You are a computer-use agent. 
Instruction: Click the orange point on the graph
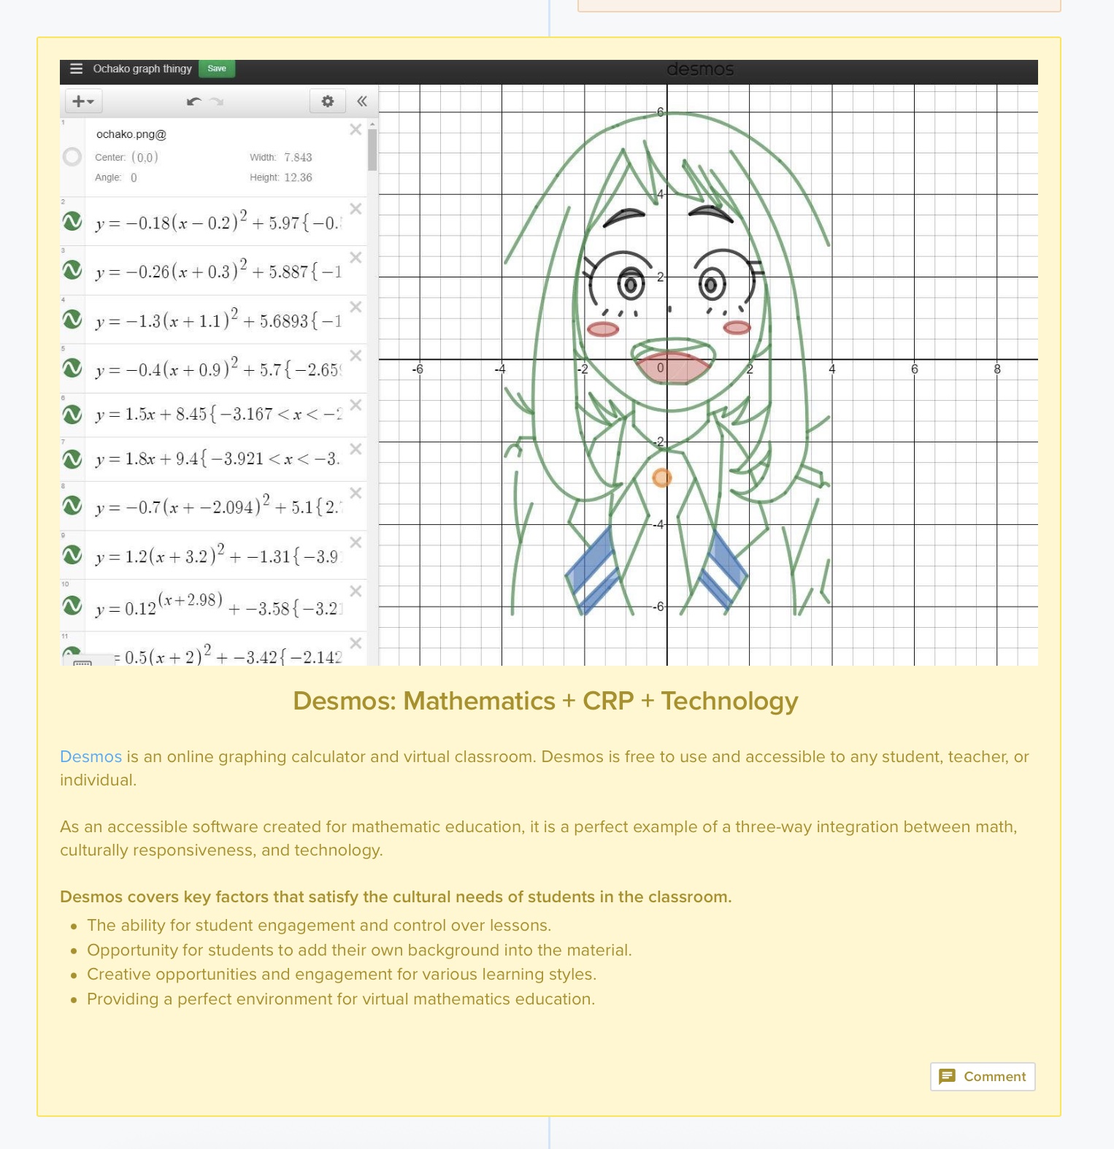(x=661, y=477)
